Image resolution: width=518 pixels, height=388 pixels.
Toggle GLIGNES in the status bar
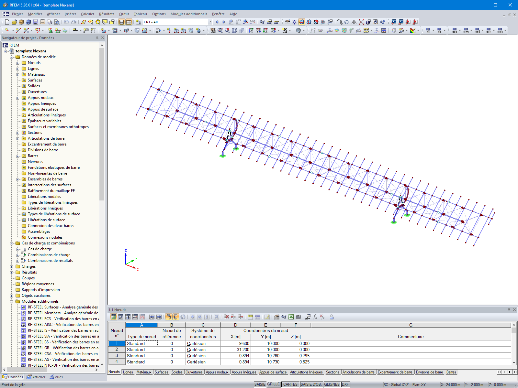(x=332, y=384)
